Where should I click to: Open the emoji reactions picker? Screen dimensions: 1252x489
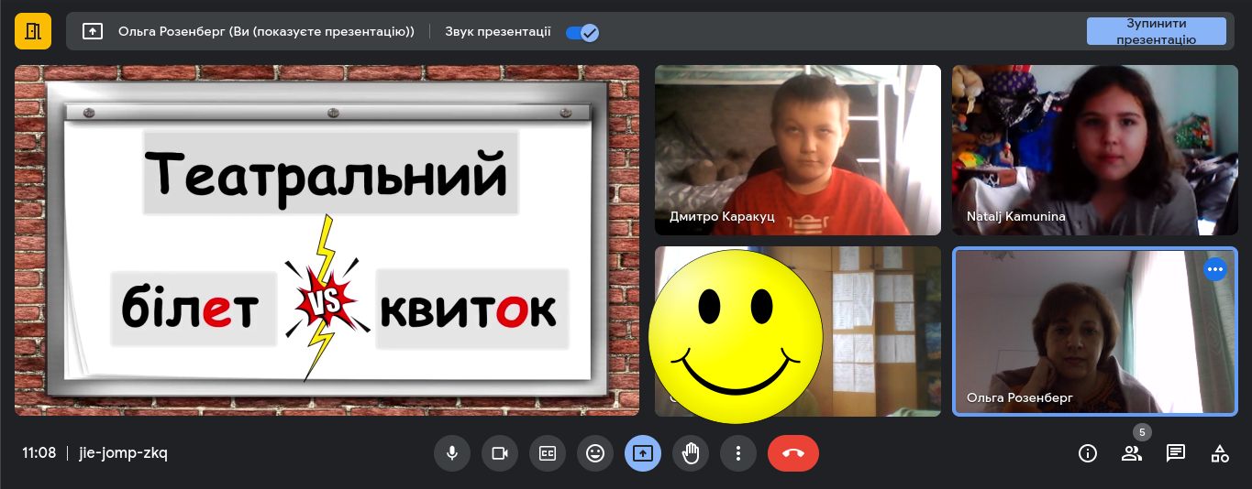coord(595,453)
